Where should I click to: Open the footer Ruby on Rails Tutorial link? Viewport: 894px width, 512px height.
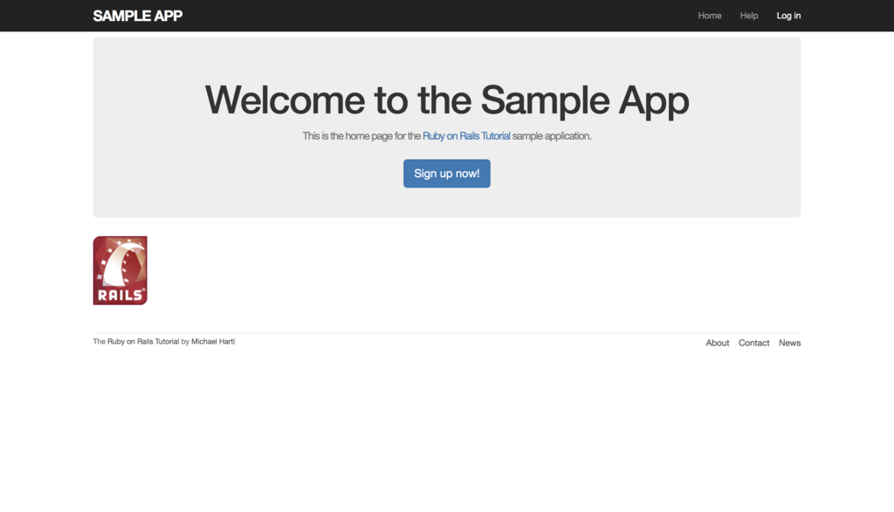(x=143, y=342)
